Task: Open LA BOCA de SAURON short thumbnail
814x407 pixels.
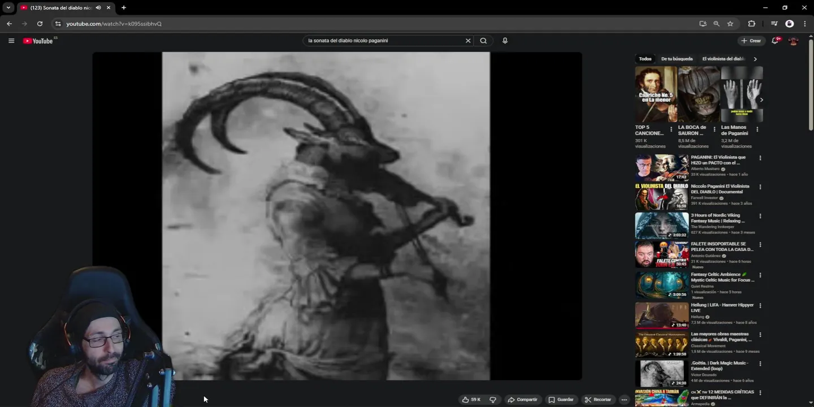Action: [x=699, y=94]
